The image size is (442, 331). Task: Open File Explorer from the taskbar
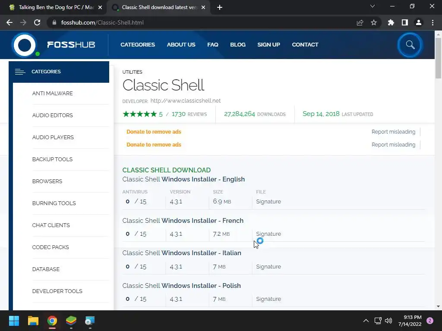[x=33, y=321]
